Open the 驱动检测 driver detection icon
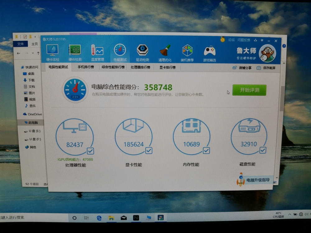This screenshot has width=311, height=233. click(142, 52)
